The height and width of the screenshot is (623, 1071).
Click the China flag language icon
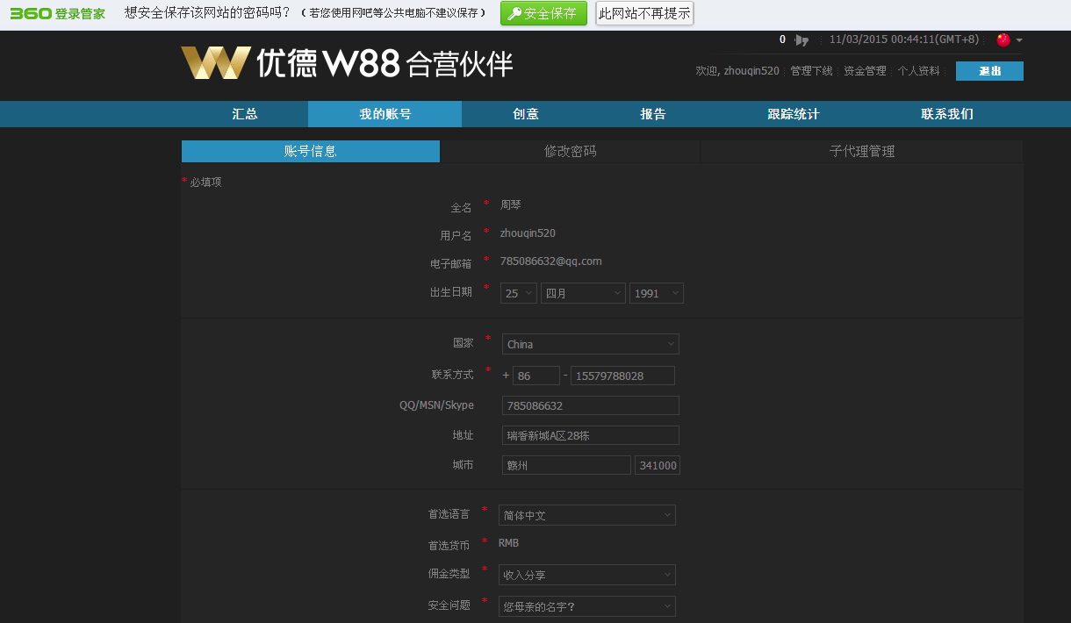click(x=1003, y=40)
